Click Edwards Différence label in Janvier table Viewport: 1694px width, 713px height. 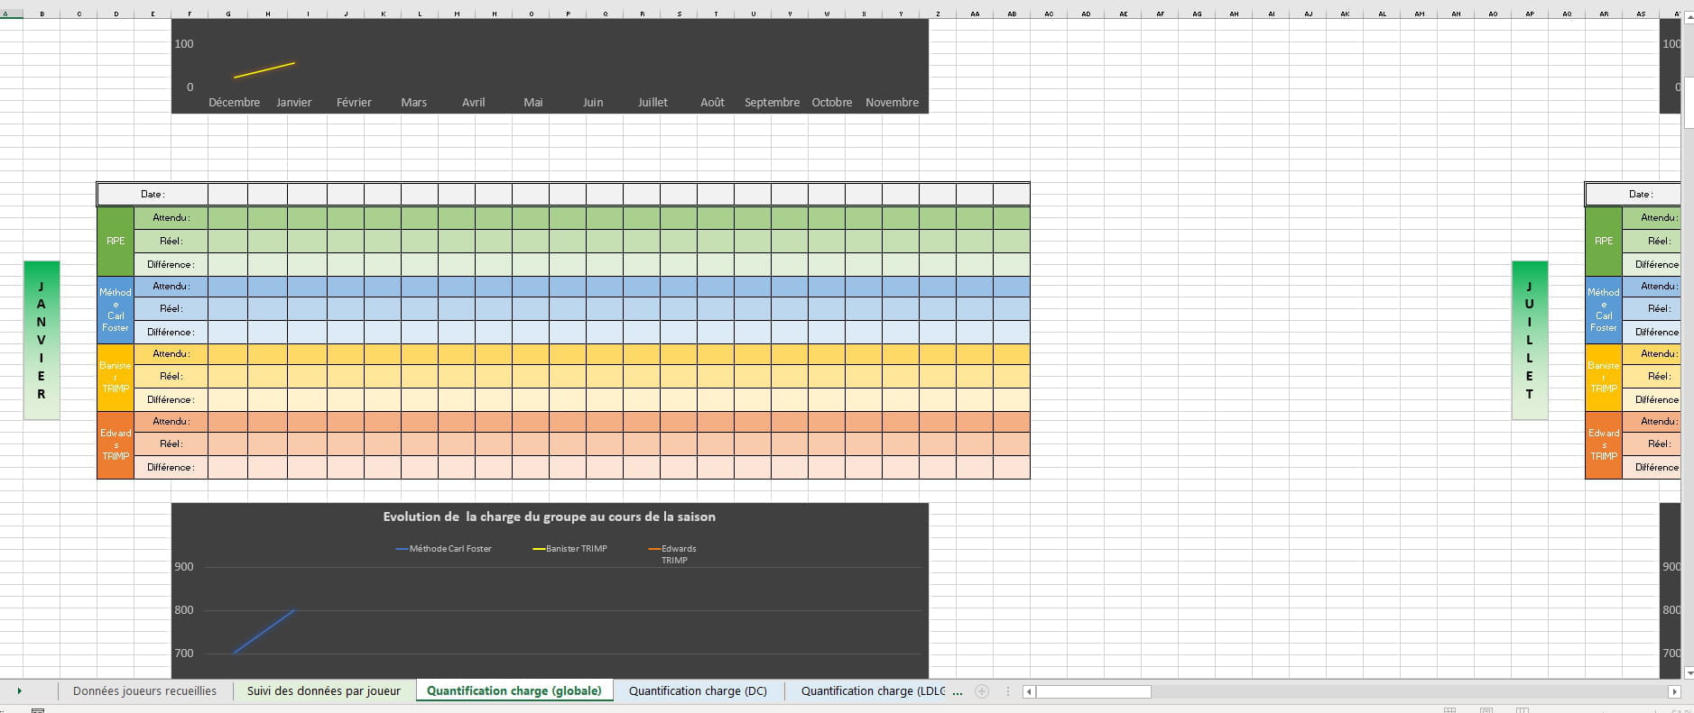171,467
